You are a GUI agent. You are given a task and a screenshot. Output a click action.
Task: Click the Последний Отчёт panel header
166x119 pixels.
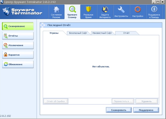(x=101, y=25)
